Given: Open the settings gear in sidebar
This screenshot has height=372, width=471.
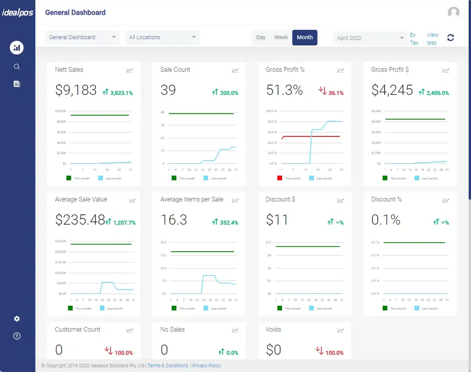Looking at the screenshot, I should (x=17, y=319).
